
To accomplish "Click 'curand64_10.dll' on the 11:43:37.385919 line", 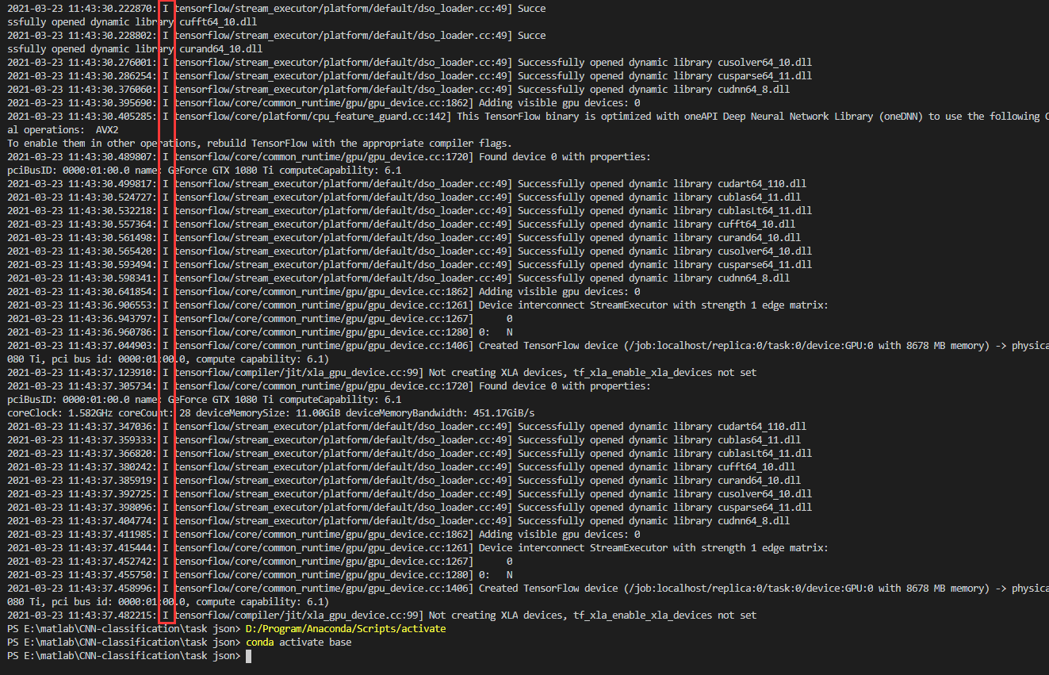I will [x=759, y=481].
